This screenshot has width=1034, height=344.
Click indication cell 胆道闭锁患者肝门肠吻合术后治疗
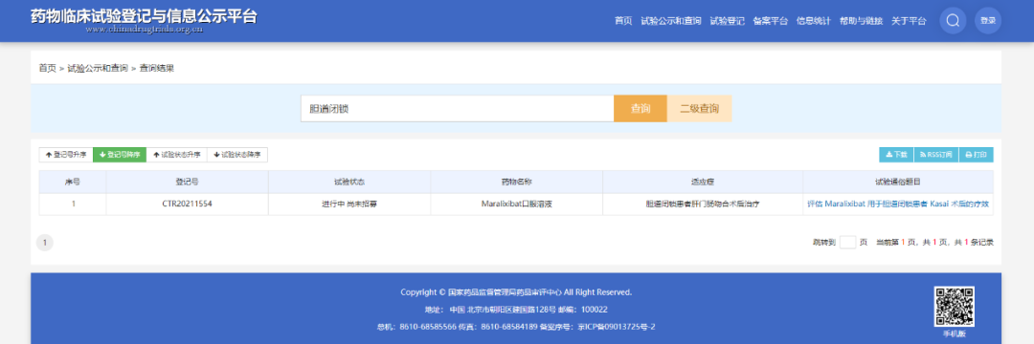(x=703, y=204)
